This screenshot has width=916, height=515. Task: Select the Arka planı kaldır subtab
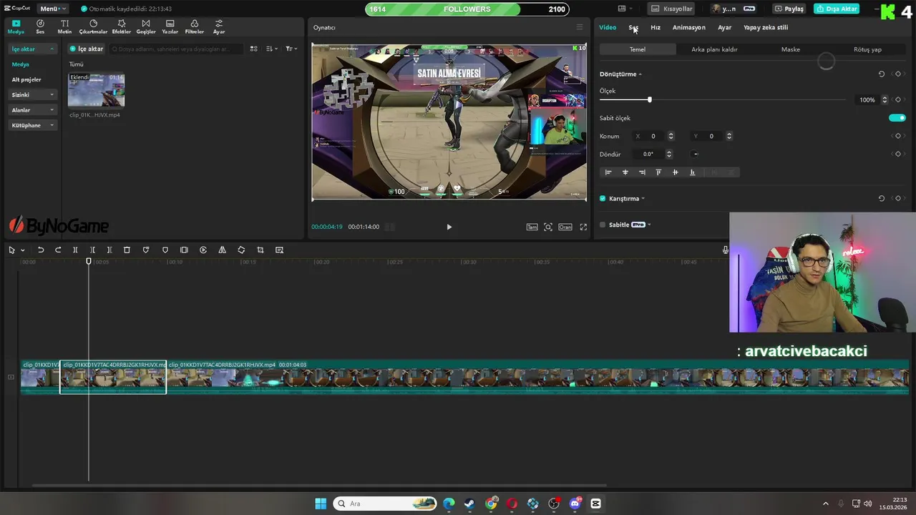click(x=714, y=49)
